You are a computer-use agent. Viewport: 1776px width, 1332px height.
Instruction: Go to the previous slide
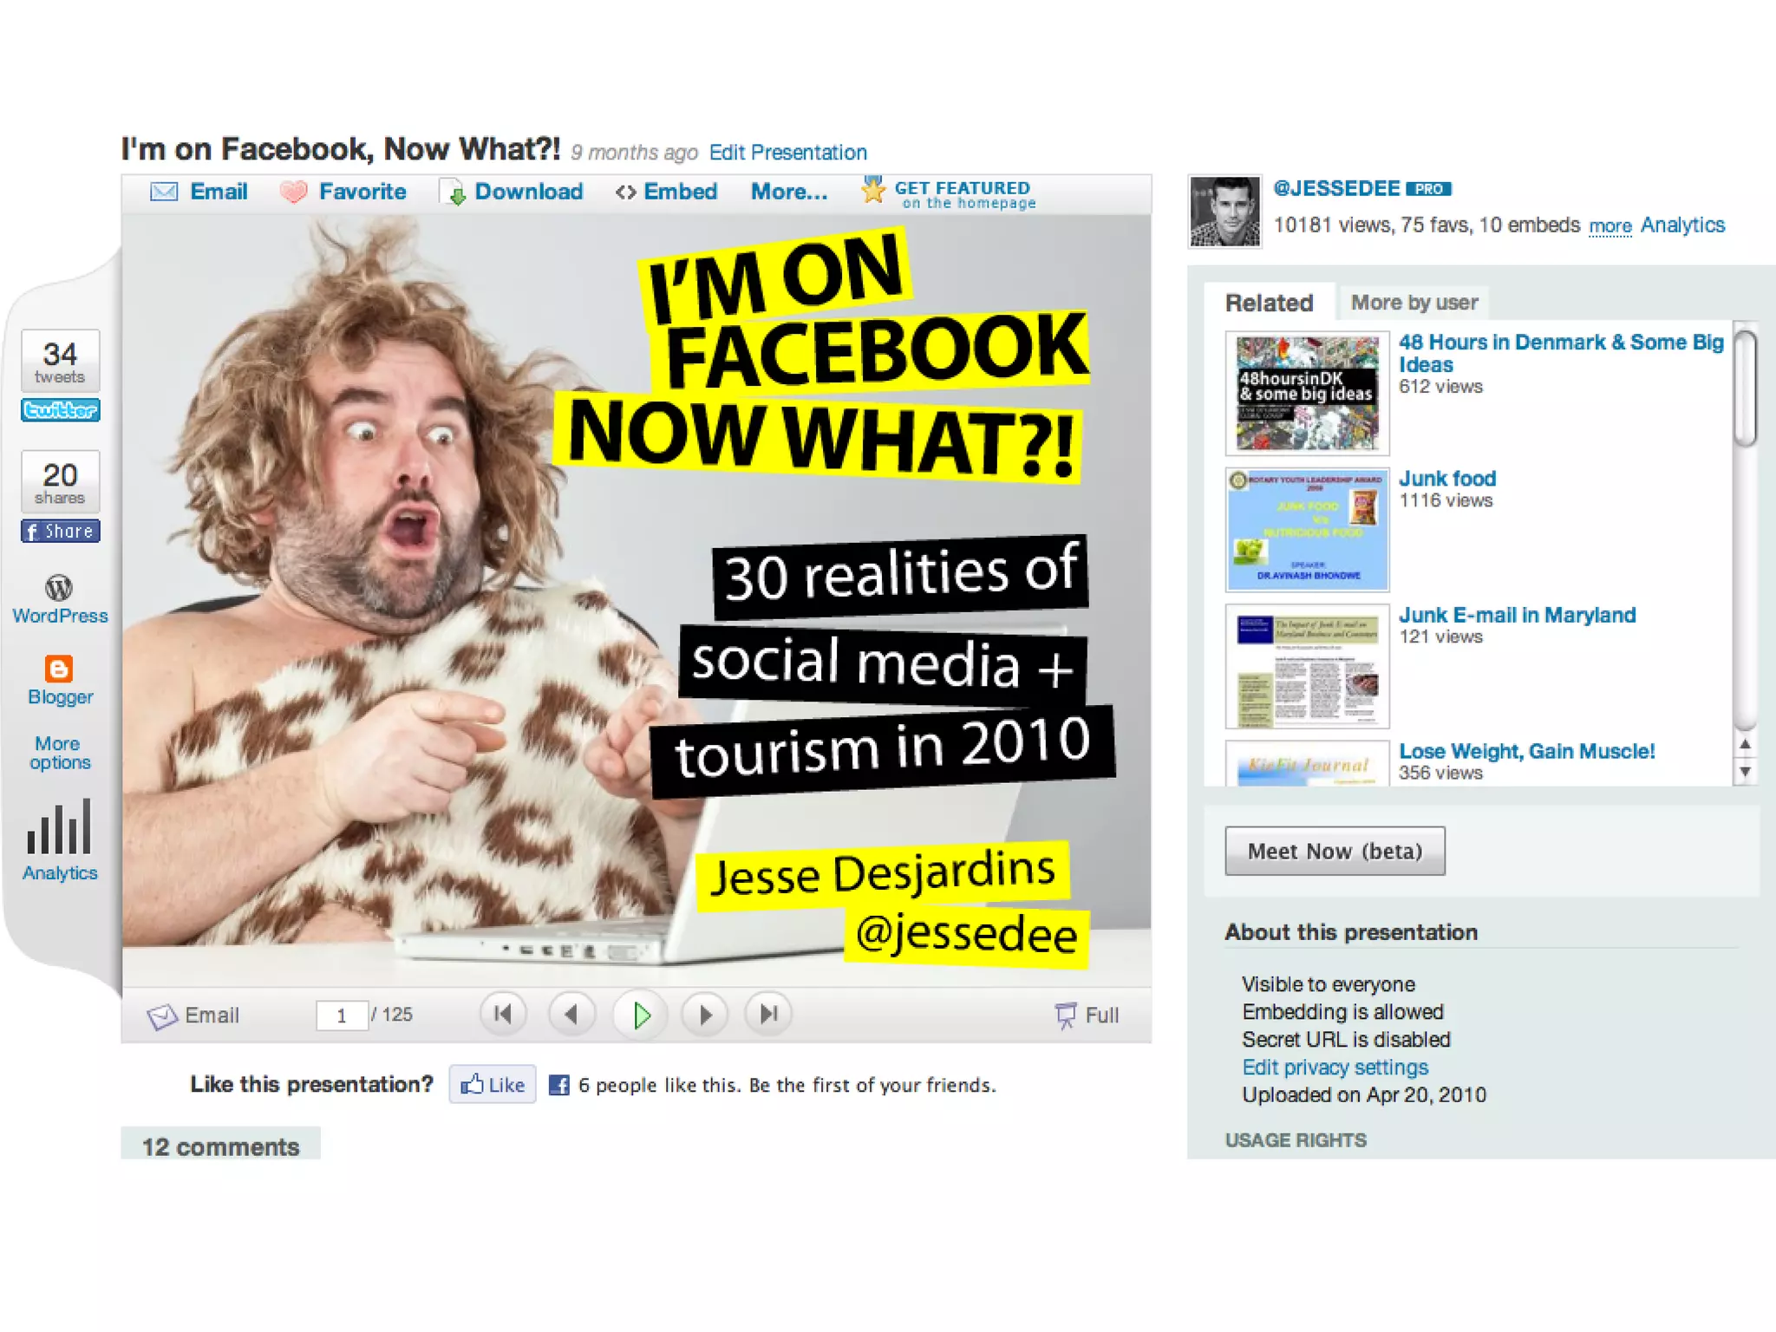point(571,1014)
